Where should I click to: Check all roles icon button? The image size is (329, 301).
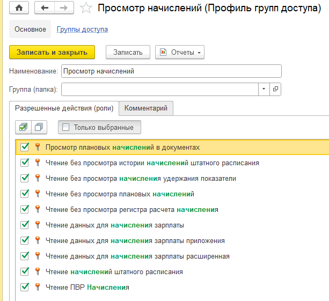(x=23, y=127)
